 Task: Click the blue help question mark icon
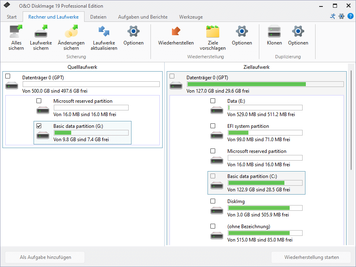(351, 16)
